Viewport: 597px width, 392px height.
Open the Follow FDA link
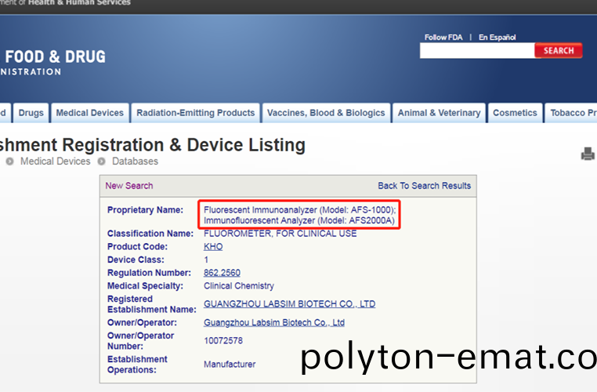coord(443,38)
